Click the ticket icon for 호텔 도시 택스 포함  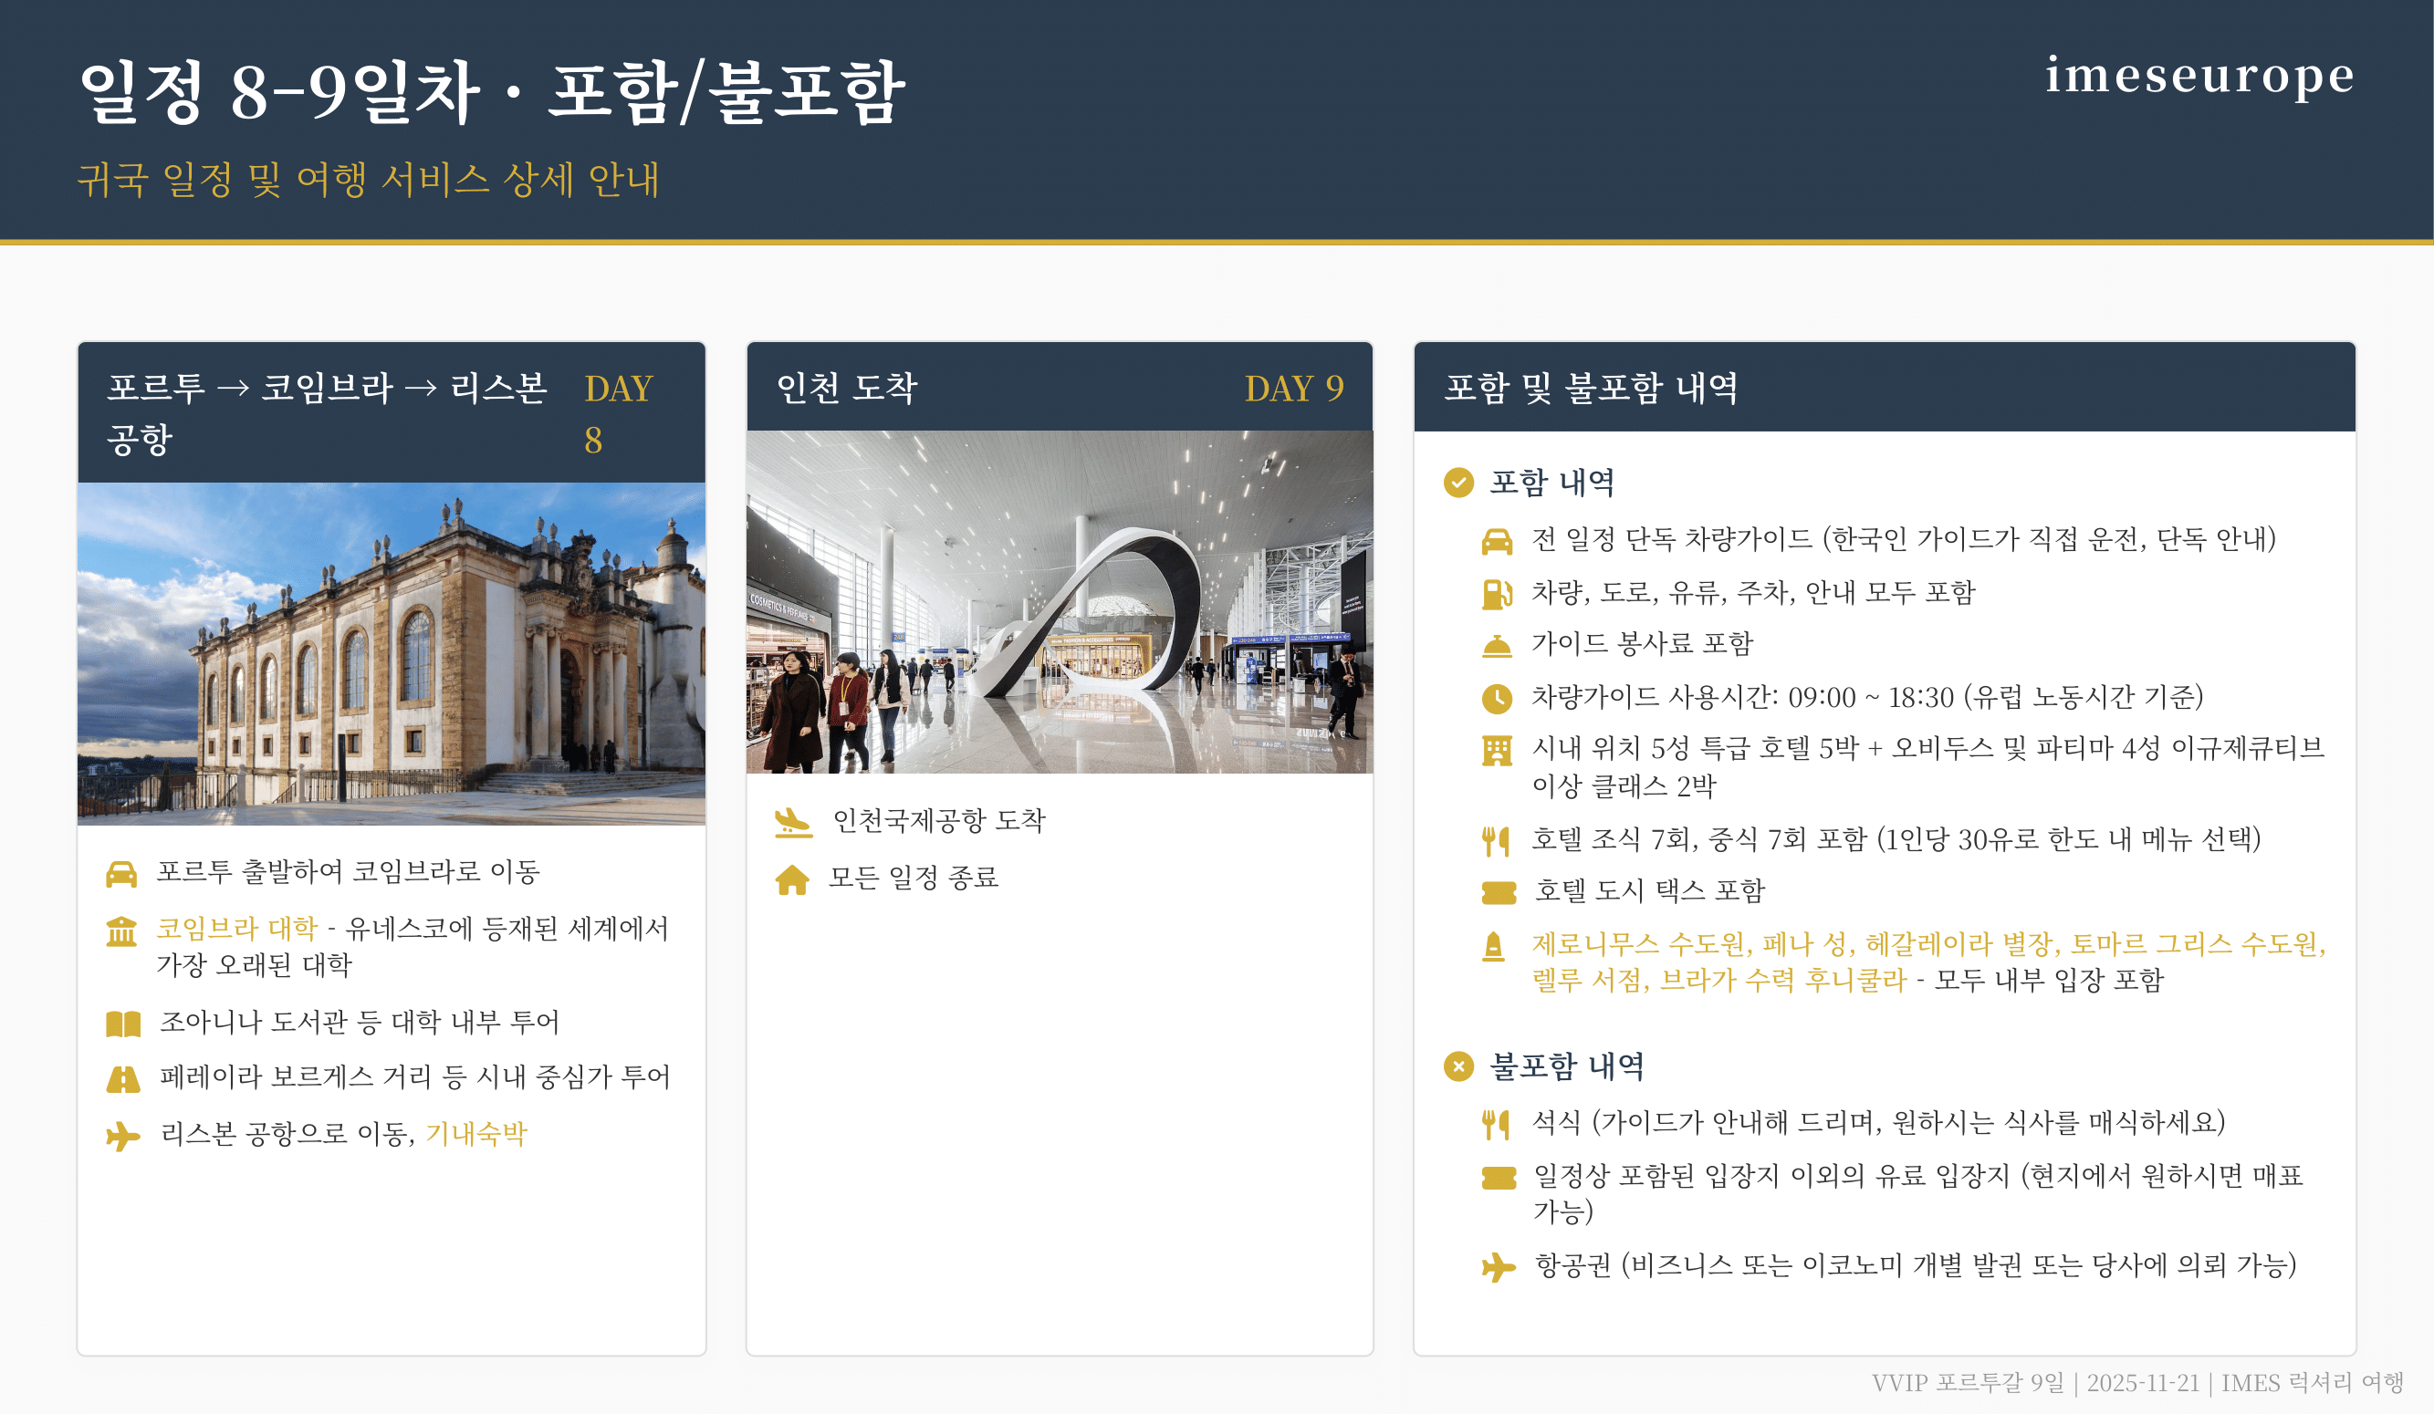[1498, 892]
